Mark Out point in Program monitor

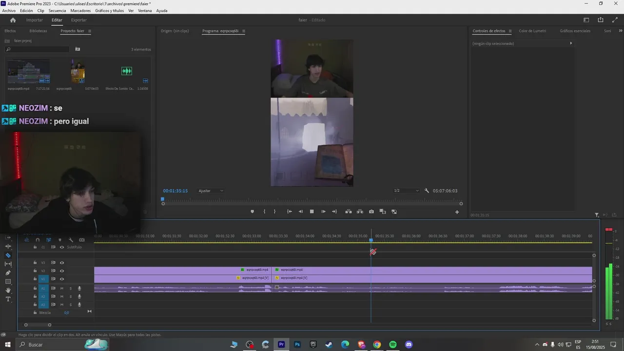pyautogui.click(x=274, y=212)
